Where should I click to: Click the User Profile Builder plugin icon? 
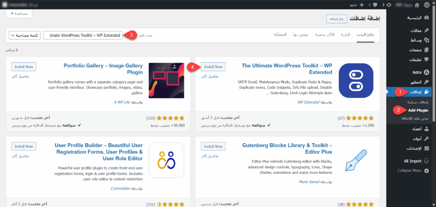point(166,160)
